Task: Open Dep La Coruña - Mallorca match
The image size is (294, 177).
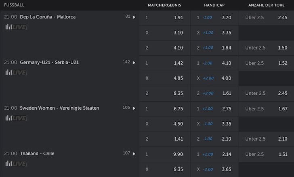Action: pyautogui.click(x=48, y=17)
